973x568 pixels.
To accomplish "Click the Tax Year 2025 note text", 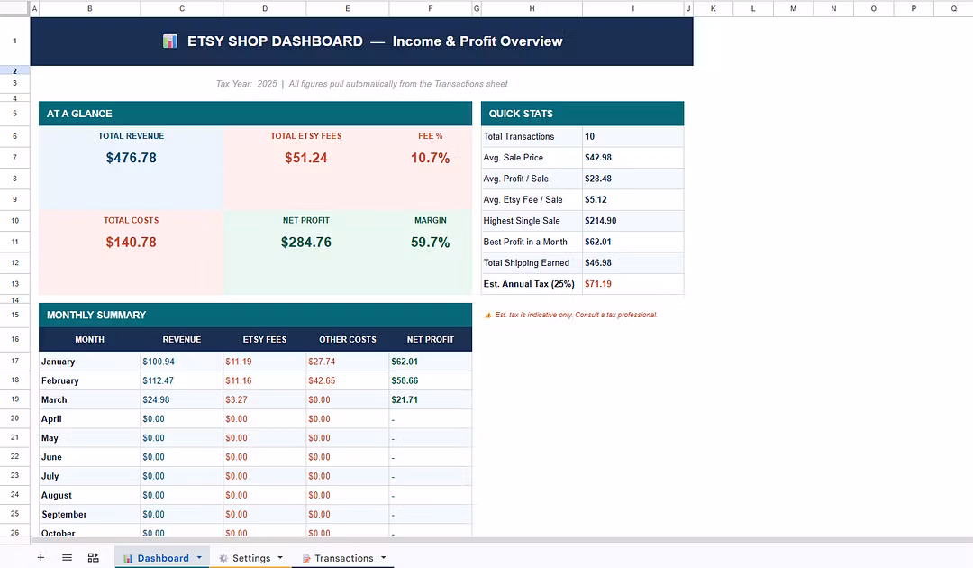I will (x=362, y=84).
